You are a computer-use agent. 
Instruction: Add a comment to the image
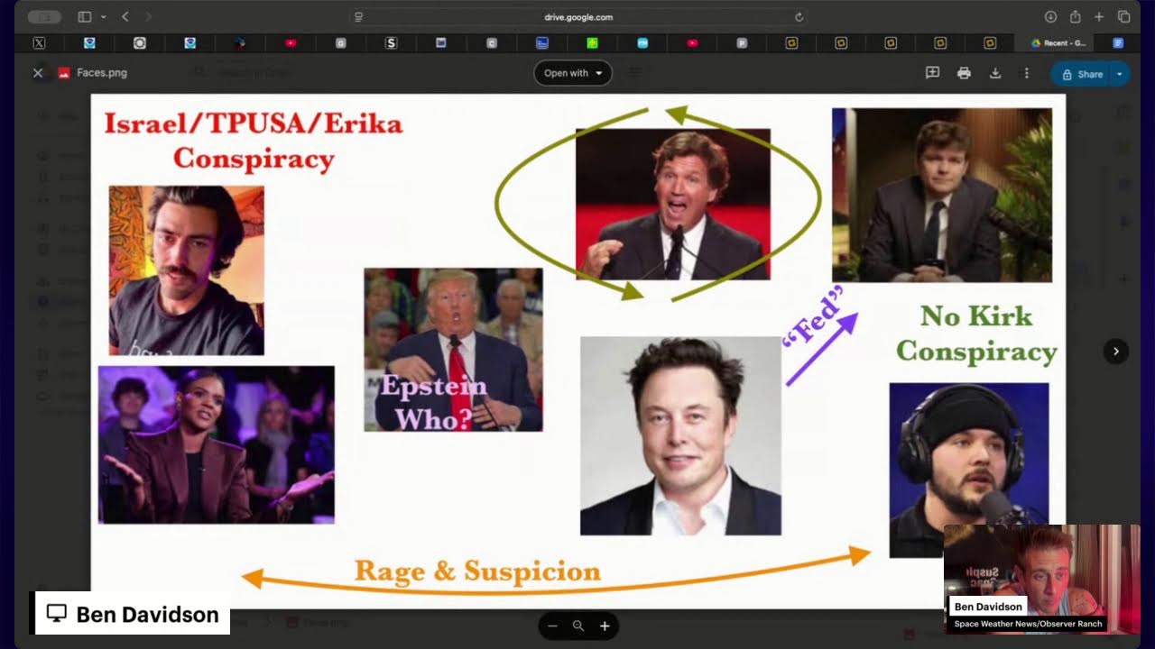(933, 73)
